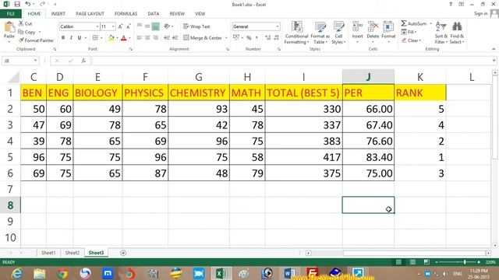
Task: Open the Name Box dropdown arrow
Action: (x=35, y=61)
